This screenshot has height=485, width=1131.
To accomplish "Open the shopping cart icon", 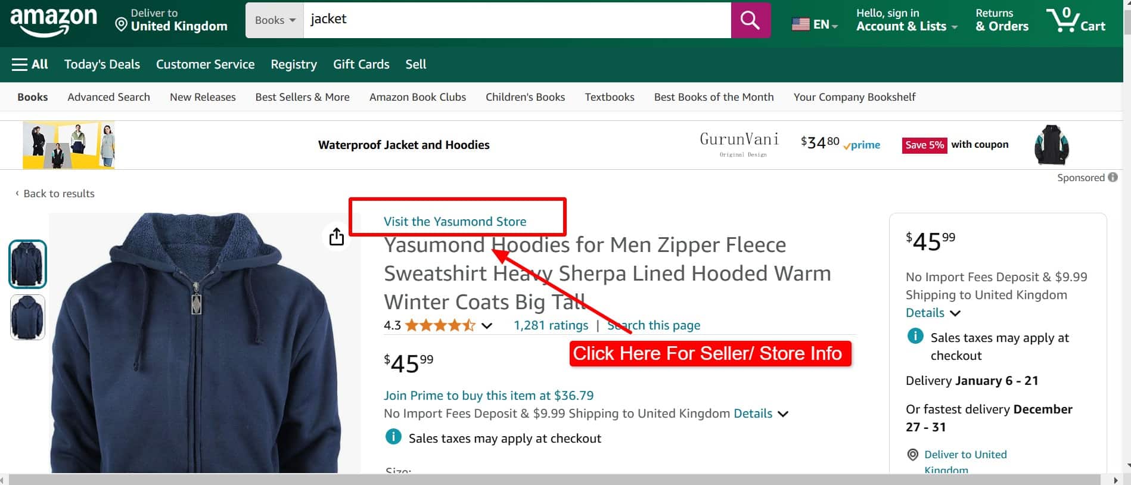I will point(1076,20).
